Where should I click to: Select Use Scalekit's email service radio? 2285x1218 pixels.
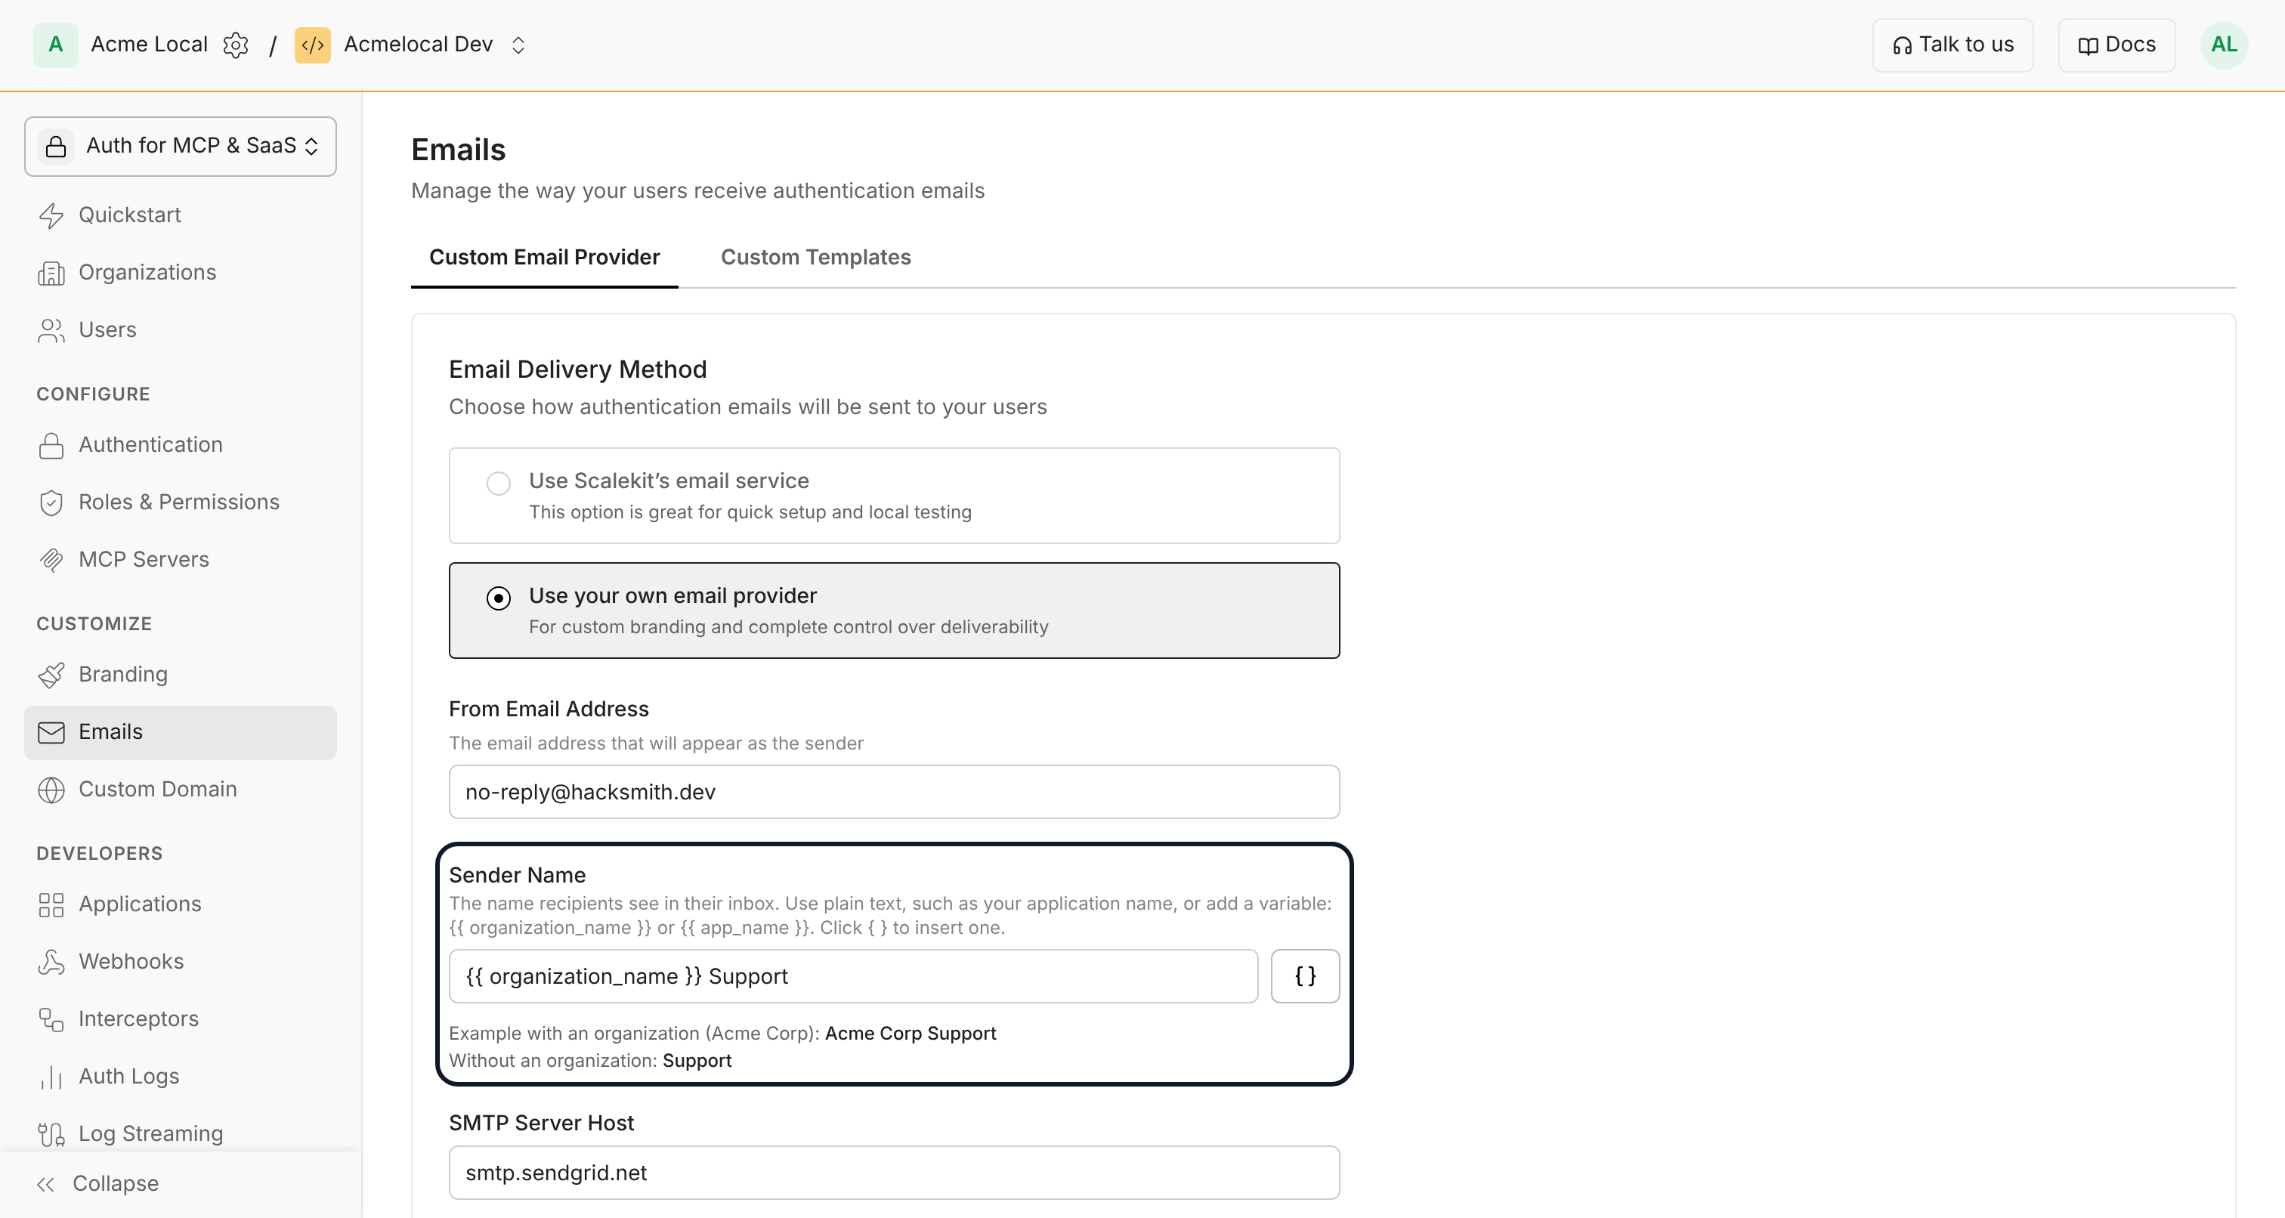(499, 484)
